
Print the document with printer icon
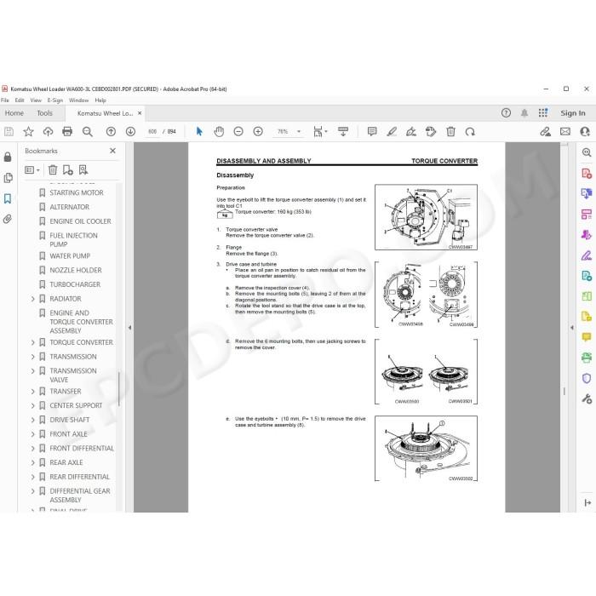pos(67,131)
